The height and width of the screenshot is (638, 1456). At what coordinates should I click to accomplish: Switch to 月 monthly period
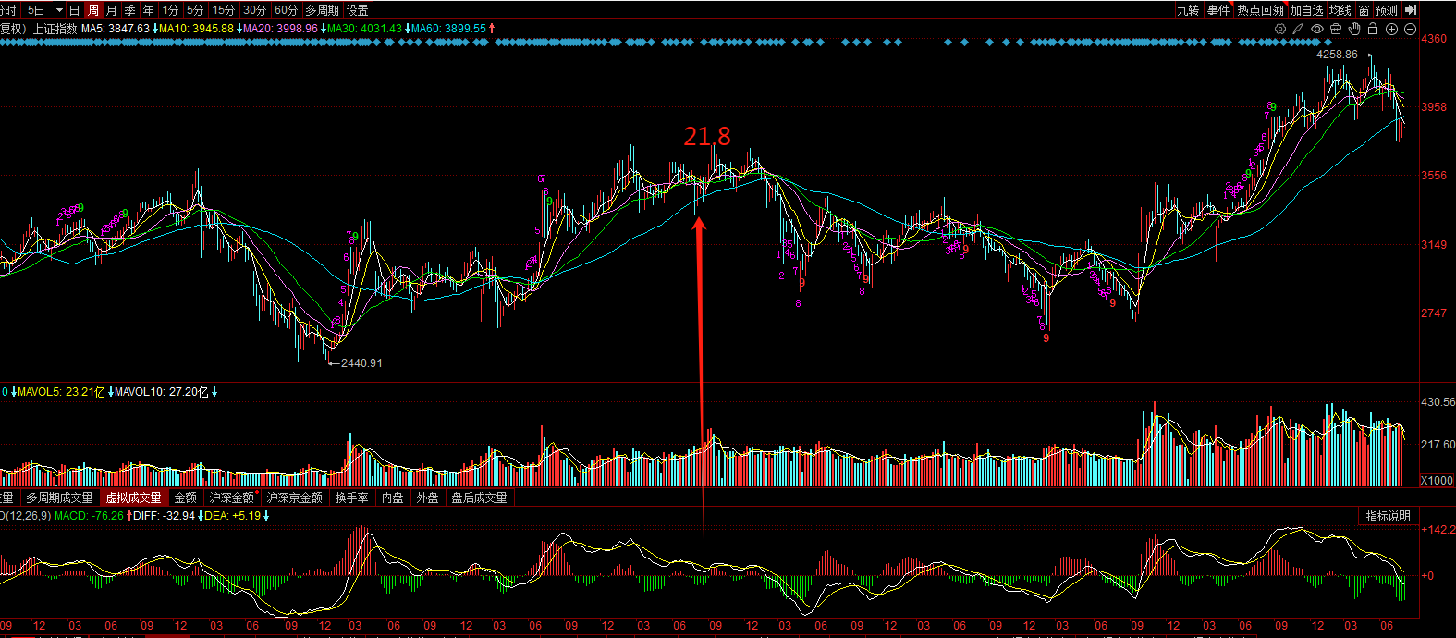tap(112, 10)
